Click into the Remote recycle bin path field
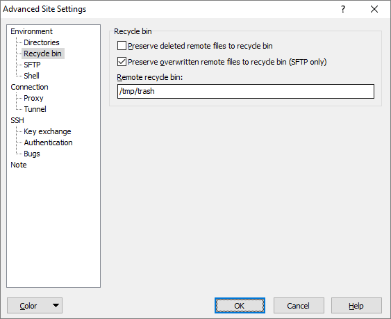This screenshot has width=391, height=319. tap(246, 91)
